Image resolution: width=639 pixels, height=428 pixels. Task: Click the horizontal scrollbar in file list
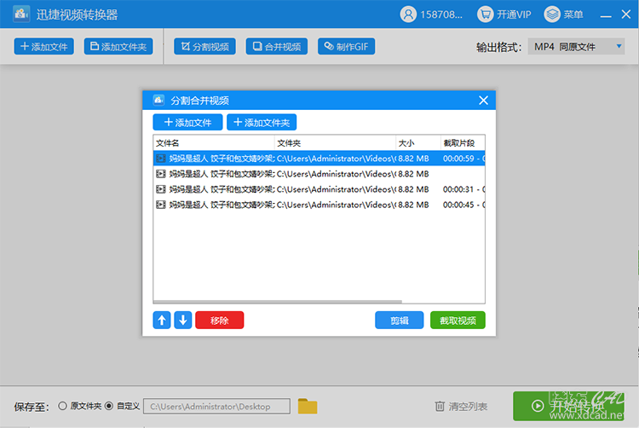pos(278,302)
